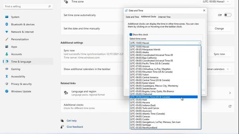
Task: Select (UTC-06:00) Easter Island
Action: [x=164, y=83]
